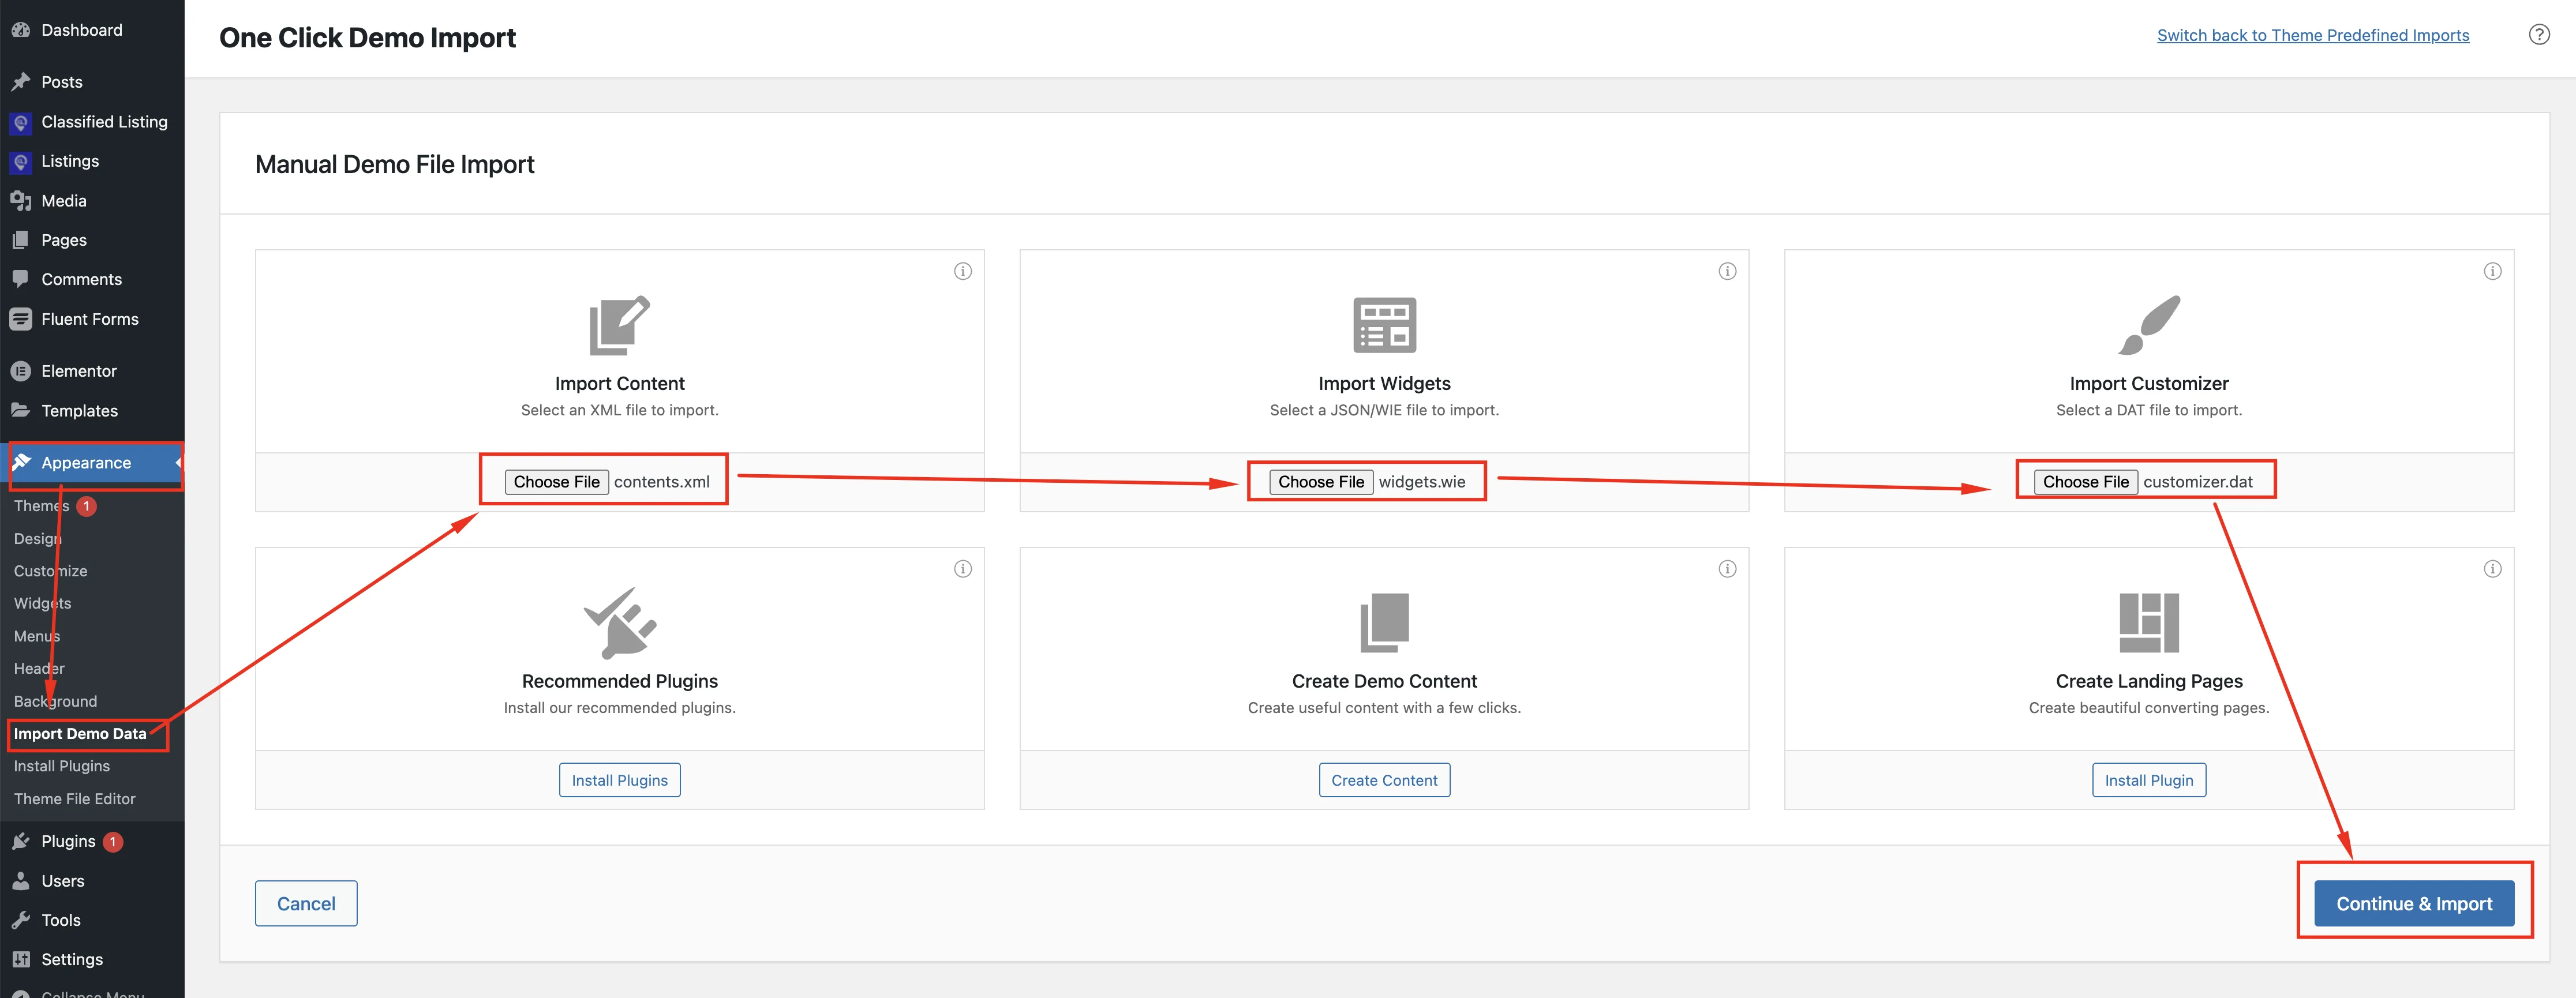Cancel the manual demo import
2576x998 pixels.
[306, 903]
